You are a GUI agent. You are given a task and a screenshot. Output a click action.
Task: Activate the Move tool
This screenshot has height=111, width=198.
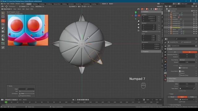coord(3,21)
